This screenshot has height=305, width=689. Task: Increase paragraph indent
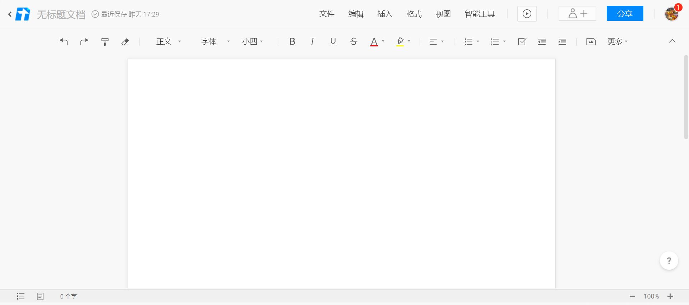[563, 42]
